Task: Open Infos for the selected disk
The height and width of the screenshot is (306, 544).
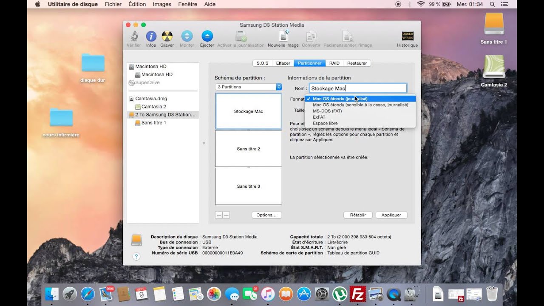Action: point(151,36)
